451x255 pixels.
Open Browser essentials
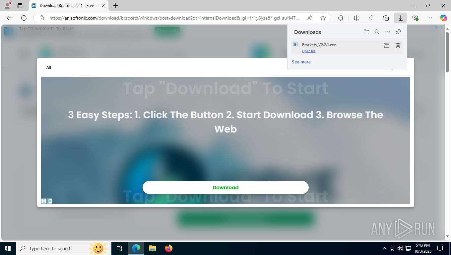(x=415, y=18)
